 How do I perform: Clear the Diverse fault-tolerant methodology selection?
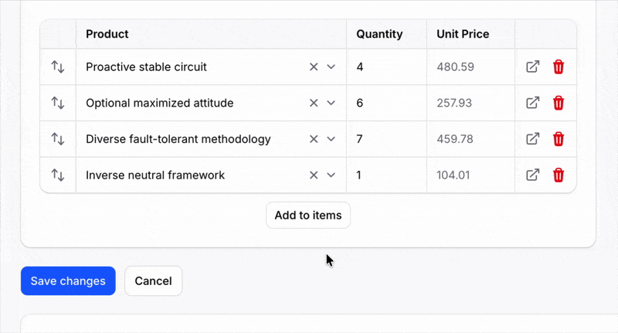pos(314,139)
